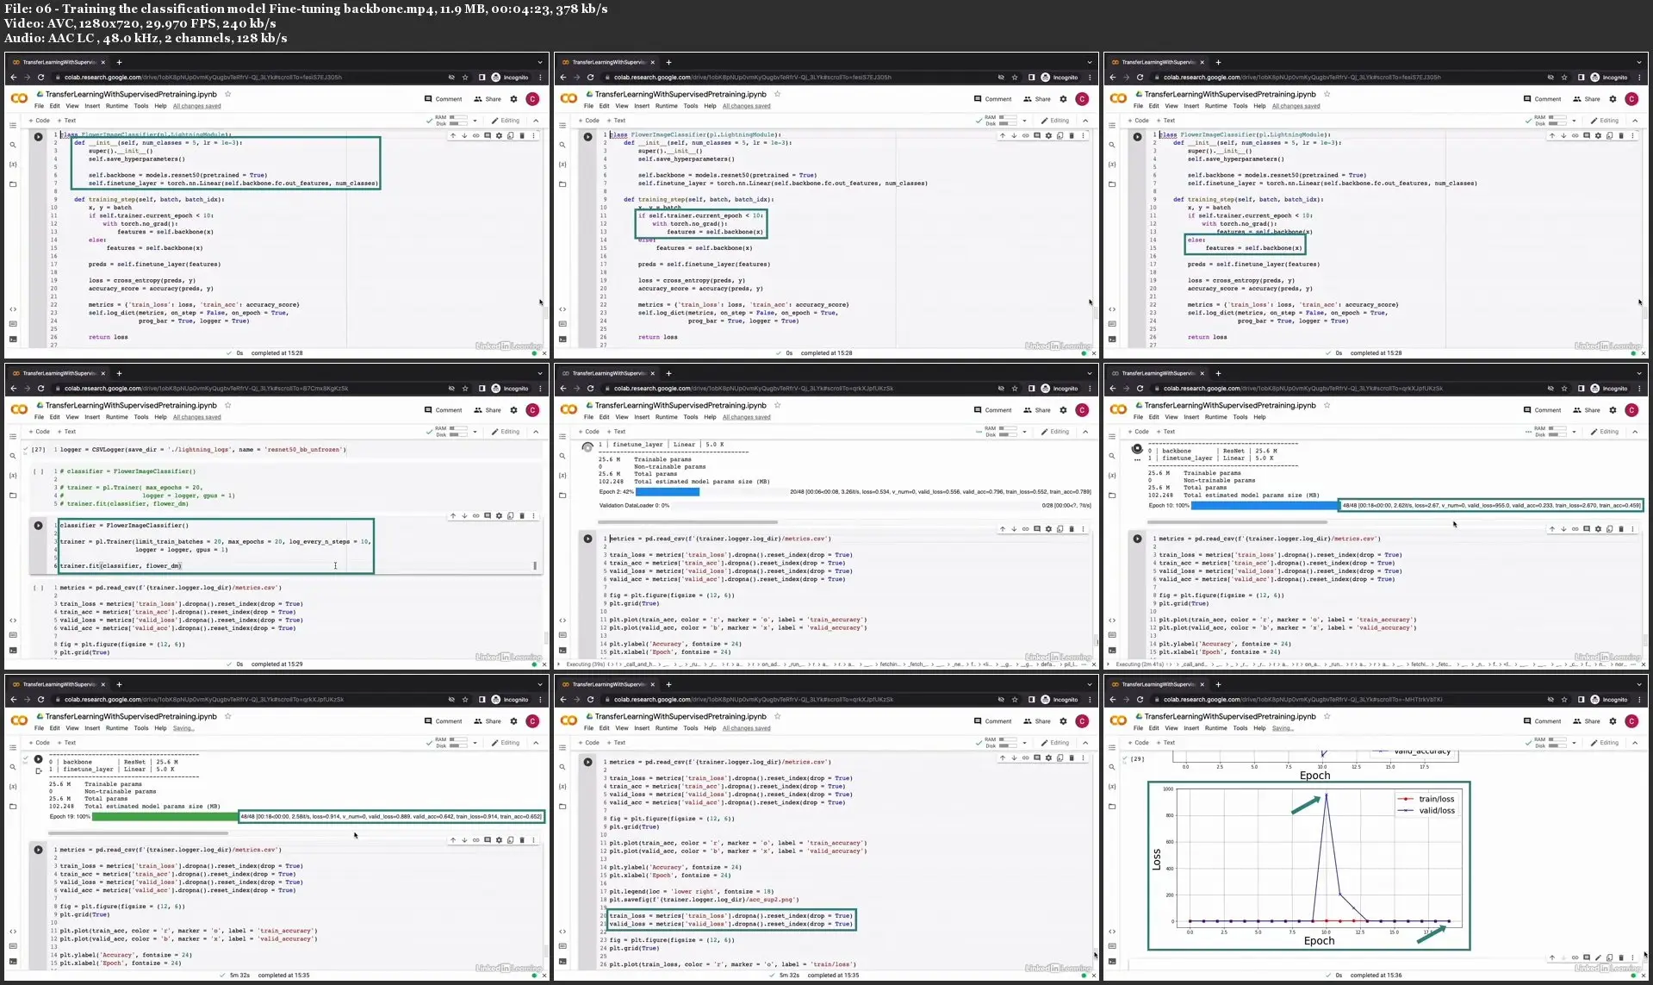Open the File menu in the current_epoch frame
Image resolution: width=1653 pixels, height=985 pixels.
(x=588, y=106)
